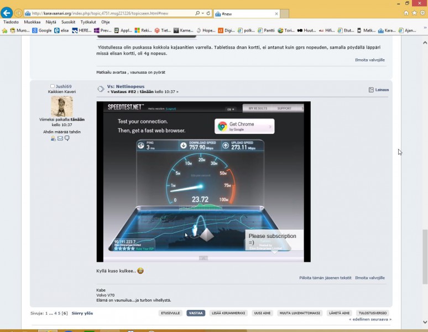
Task: Click the email envelope icon under Jushi69
Action: pyautogui.click(x=60, y=138)
